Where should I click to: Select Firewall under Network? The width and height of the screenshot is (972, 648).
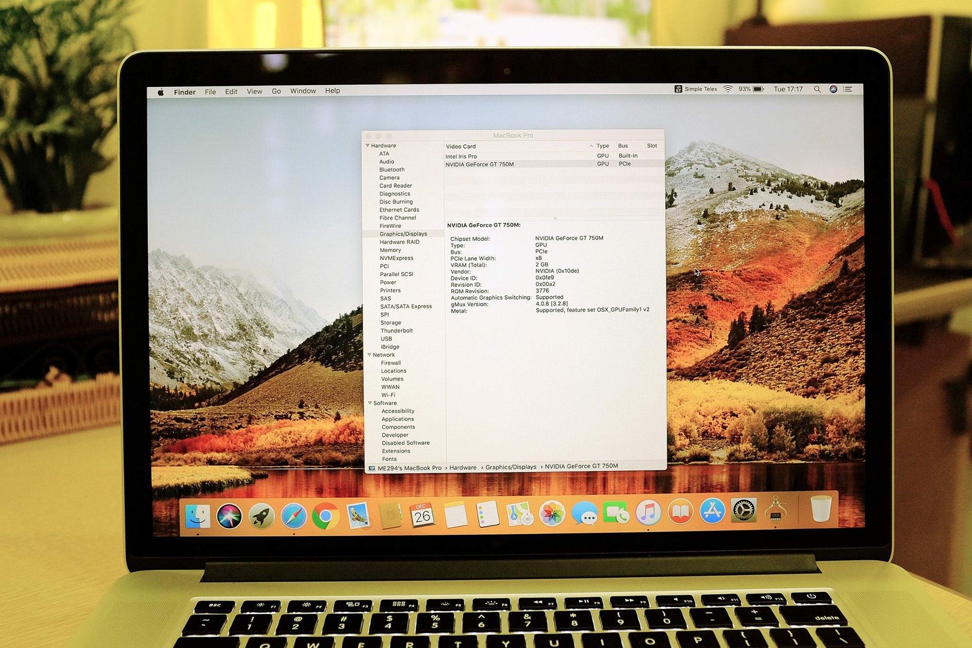391,363
